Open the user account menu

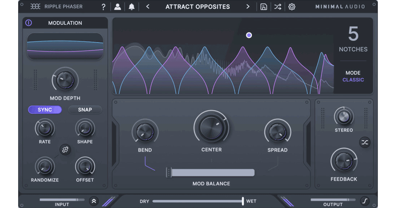click(x=117, y=6)
